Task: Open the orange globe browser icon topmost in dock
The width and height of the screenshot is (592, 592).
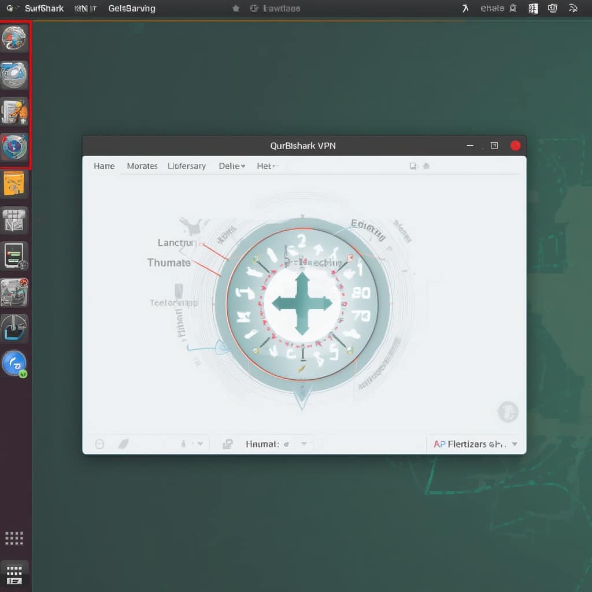Action: (x=14, y=38)
